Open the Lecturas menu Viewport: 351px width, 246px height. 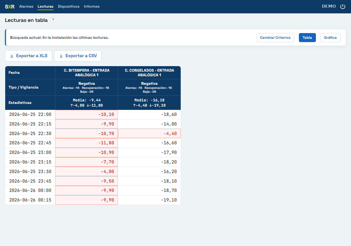[x=46, y=7]
